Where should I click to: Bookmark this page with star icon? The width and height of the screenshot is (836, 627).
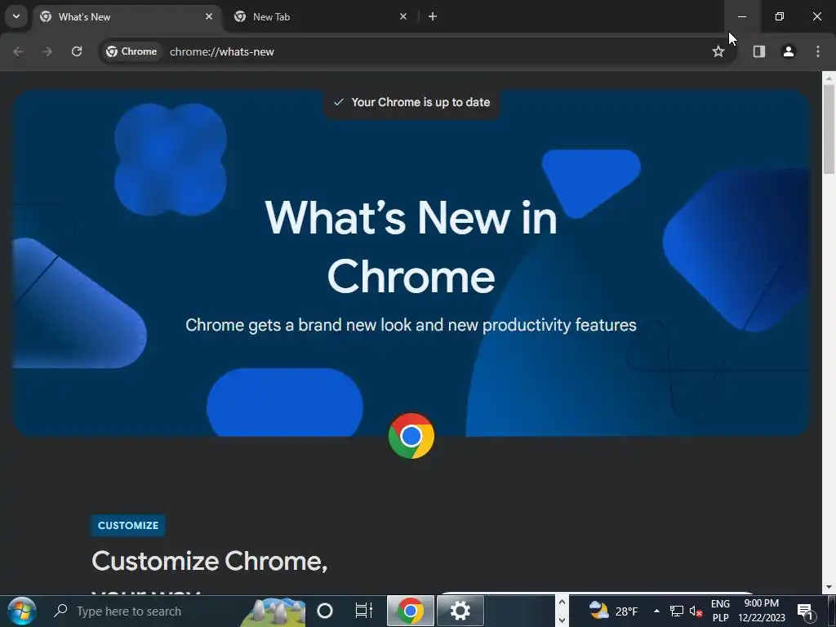pyautogui.click(x=718, y=51)
